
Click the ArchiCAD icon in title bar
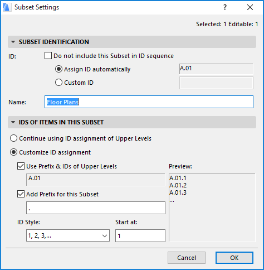pyautogui.click(x=7, y=7)
